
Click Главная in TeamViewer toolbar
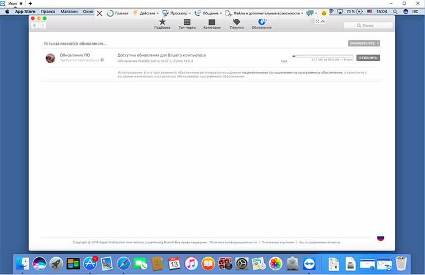(x=118, y=13)
